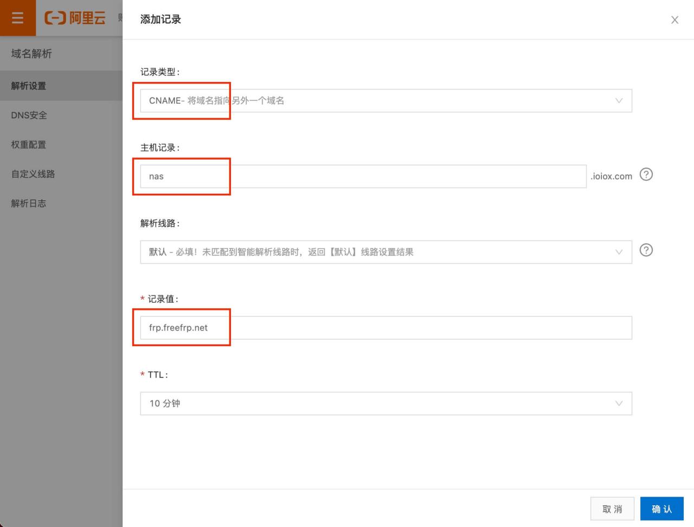Click the 主机记录 input containing nas
The image size is (694, 527).
click(363, 176)
